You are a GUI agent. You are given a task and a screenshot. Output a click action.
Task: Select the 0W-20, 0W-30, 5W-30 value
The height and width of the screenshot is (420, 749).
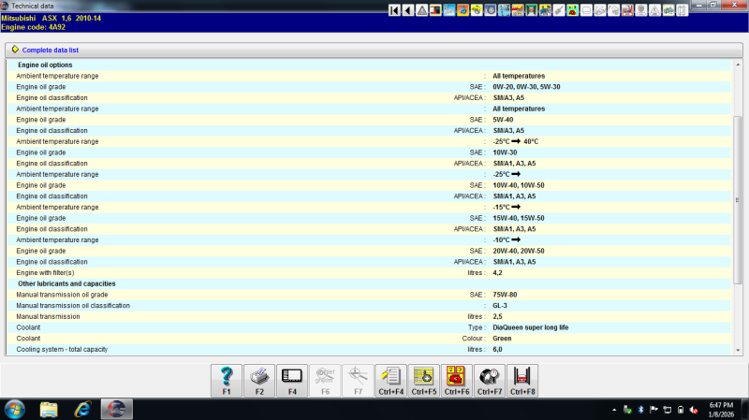(526, 87)
